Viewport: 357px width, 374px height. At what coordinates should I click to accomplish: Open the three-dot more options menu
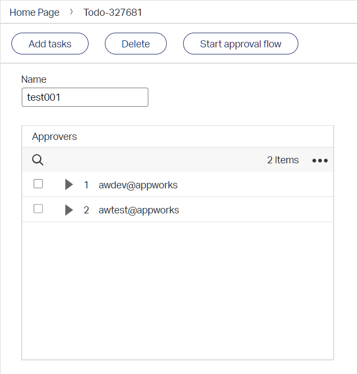(320, 161)
